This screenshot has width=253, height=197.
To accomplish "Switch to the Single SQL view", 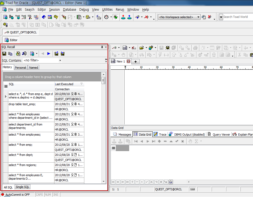I will tap(22, 187).
